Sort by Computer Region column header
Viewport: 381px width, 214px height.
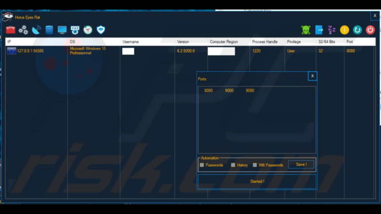(x=229, y=42)
